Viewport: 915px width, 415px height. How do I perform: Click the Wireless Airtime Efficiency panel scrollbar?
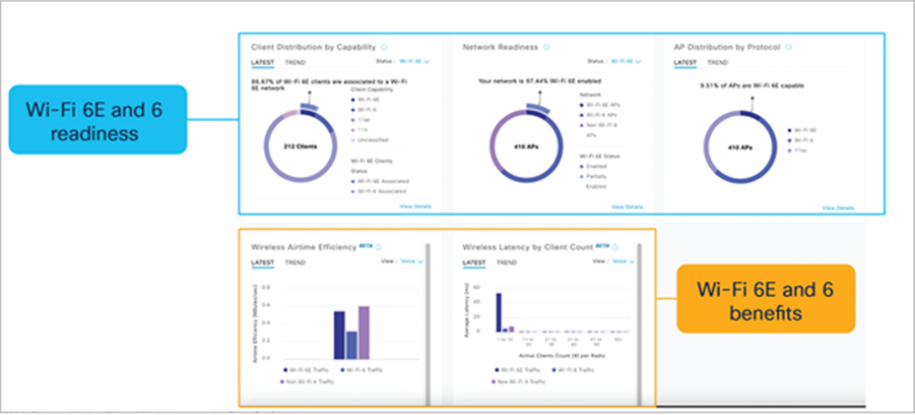point(427,325)
